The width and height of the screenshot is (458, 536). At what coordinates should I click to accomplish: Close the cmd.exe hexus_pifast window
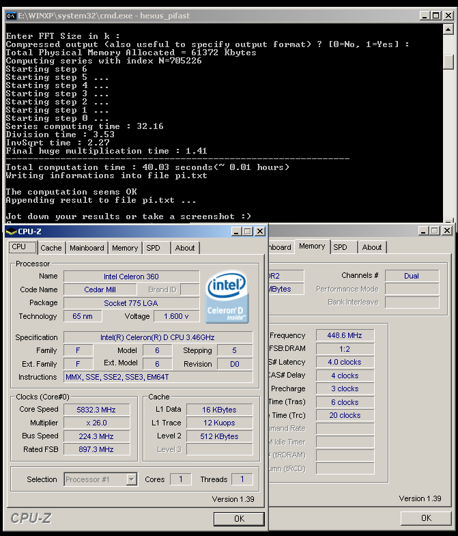click(x=448, y=16)
